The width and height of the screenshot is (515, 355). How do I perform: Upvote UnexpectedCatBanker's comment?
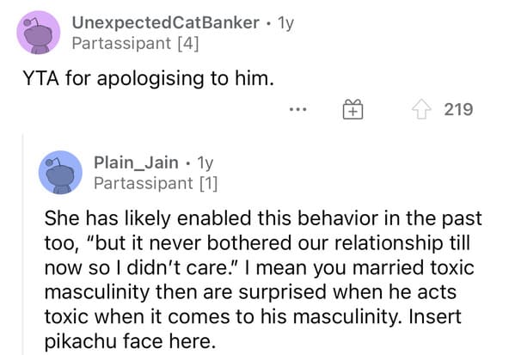point(422,109)
